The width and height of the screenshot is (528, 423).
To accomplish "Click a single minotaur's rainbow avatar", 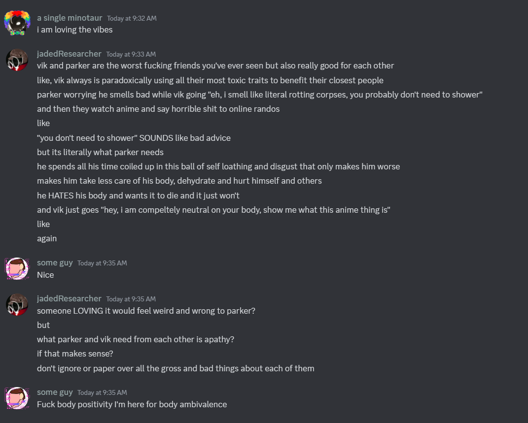I will click(17, 23).
